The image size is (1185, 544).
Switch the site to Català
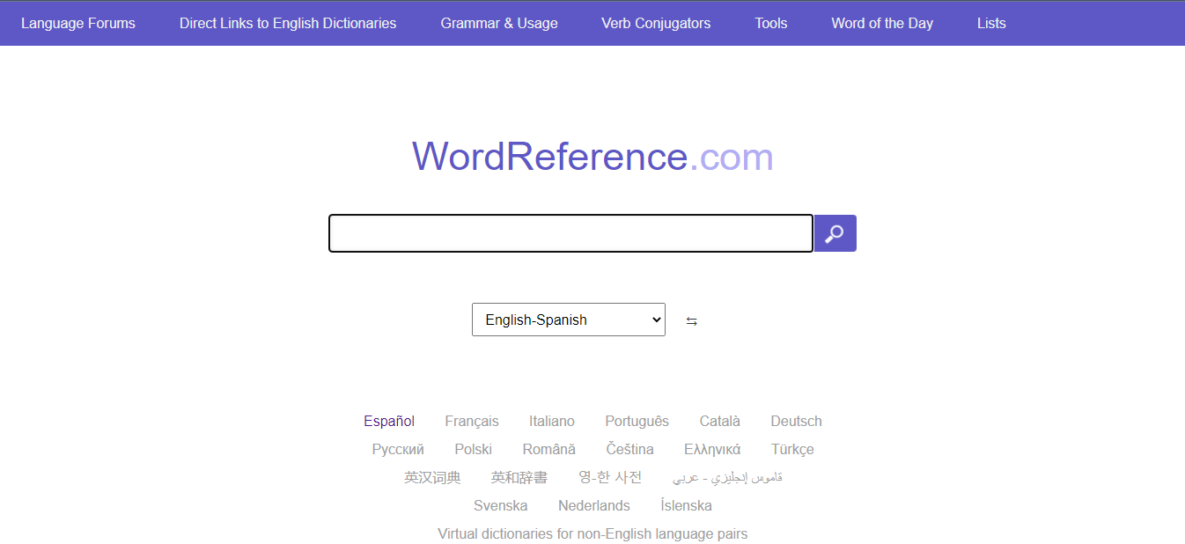click(720, 421)
